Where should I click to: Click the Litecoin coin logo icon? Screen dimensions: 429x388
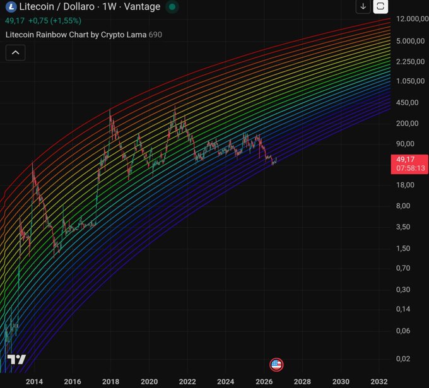(x=11, y=6)
